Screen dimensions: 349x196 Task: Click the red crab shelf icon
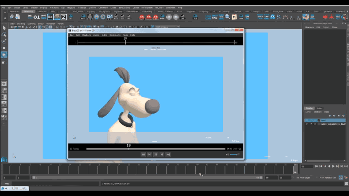(x=325, y=17)
